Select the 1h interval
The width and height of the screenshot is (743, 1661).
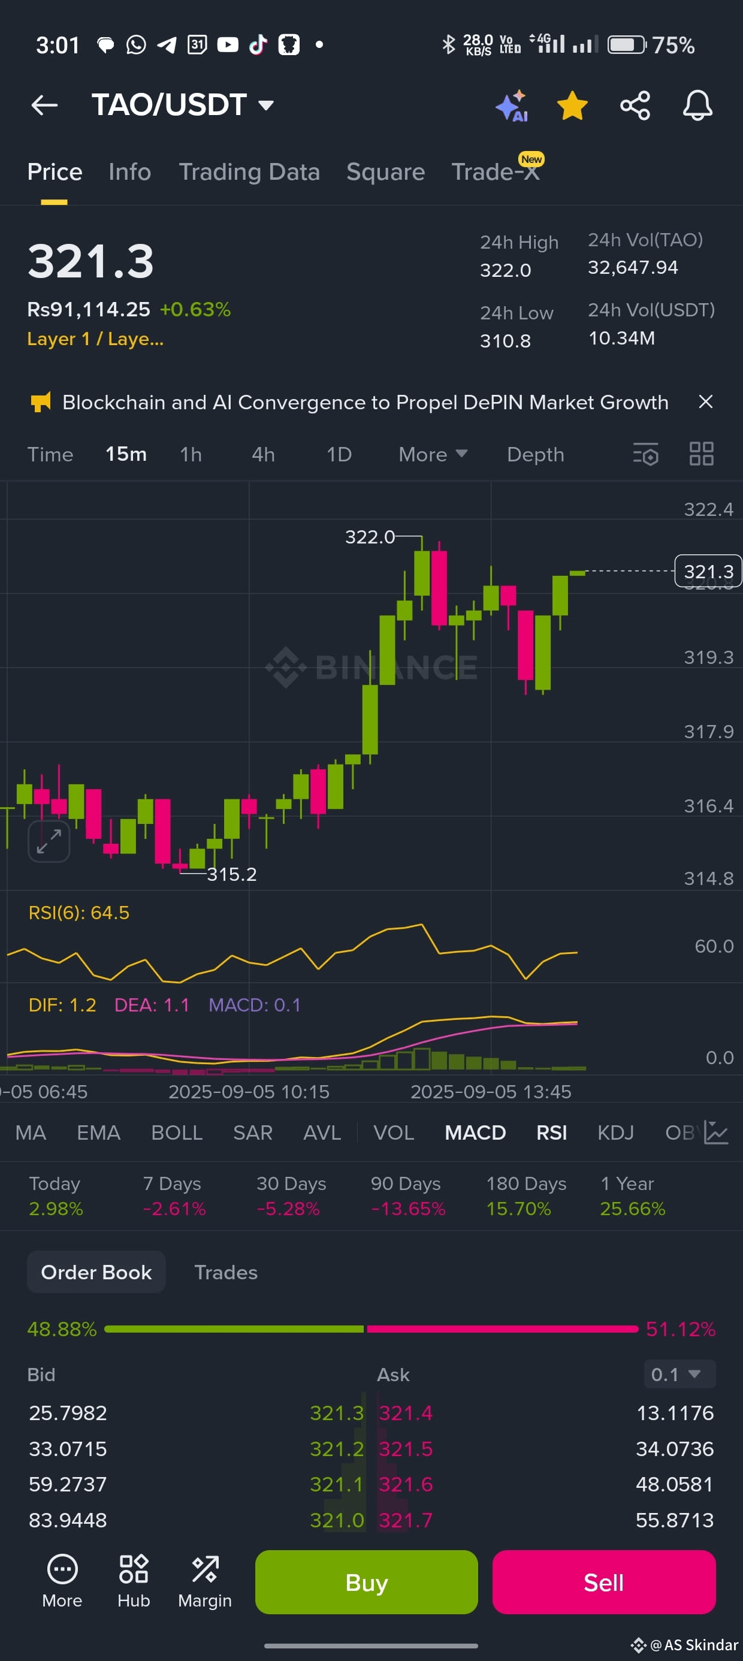(191, 455)
